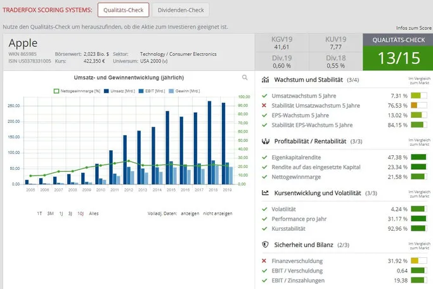This screenshot has height=289, width=433.
Task: Click the 2018 Umsatz bar in chart
Action: point(210,143)
